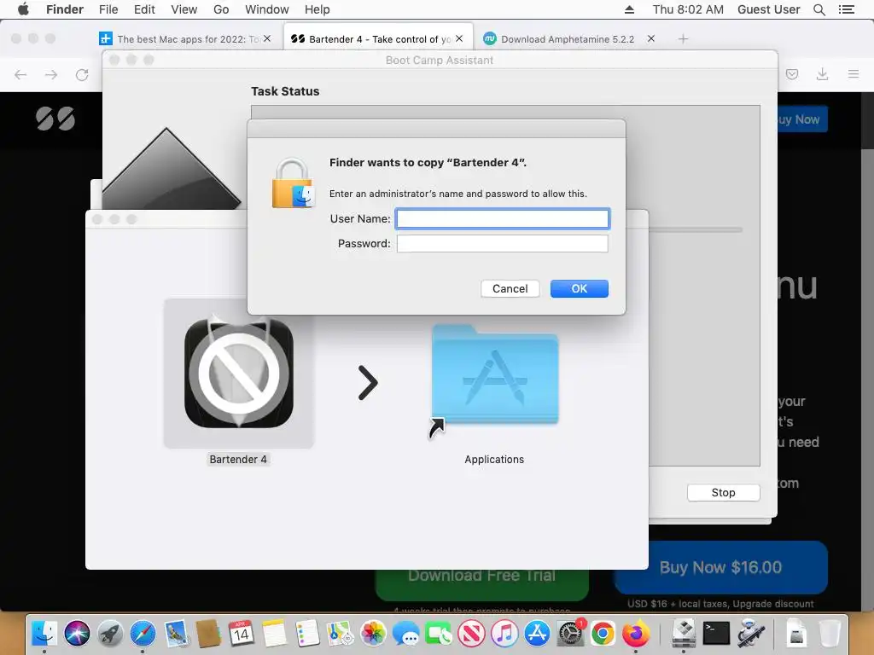Open the View menu
This screenshot has width=874, height=655.
tap(184, 9)
